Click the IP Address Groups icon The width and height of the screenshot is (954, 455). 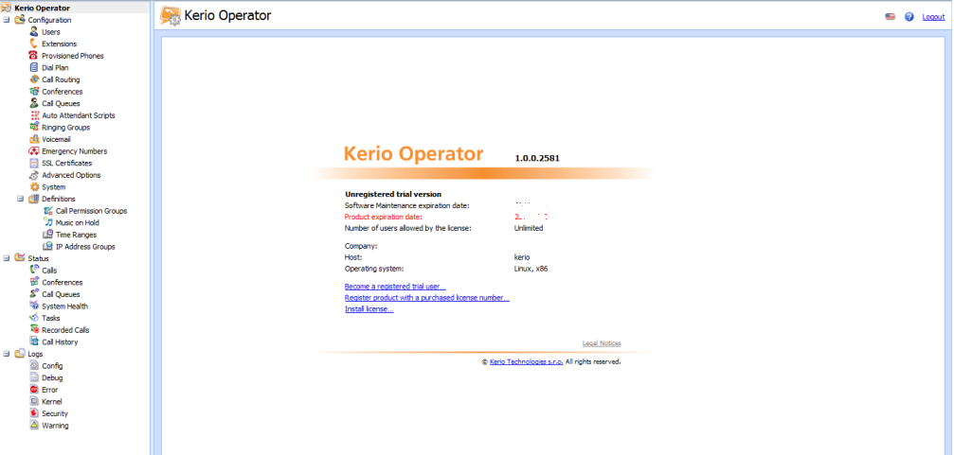48,247
